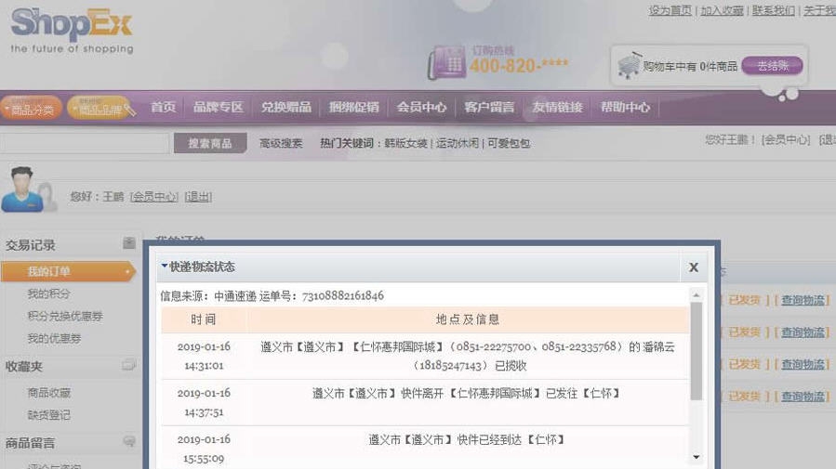Open 帮助中心 navigation item
Image resolution: width=836 pixels, height=469 pixels.
[625, 107]
